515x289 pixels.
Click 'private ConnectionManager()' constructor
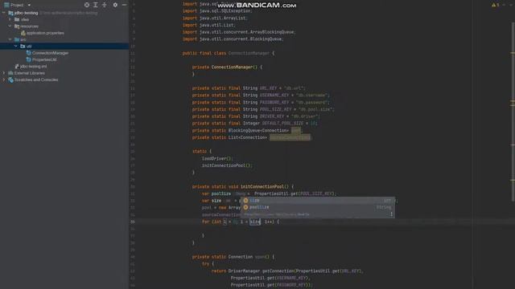coord(227,67)
